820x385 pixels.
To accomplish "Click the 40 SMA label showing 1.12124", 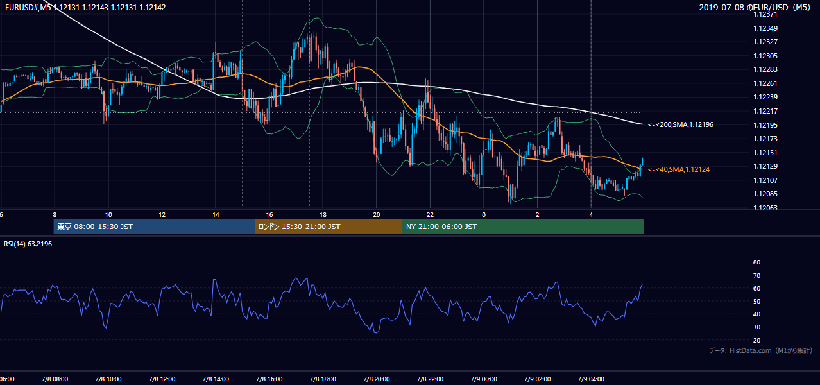I will (679, 169).
